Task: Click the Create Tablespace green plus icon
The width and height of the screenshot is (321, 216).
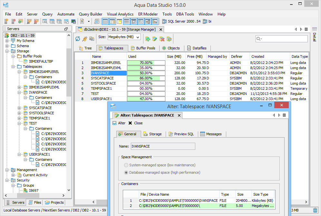Action: point(148,39)
